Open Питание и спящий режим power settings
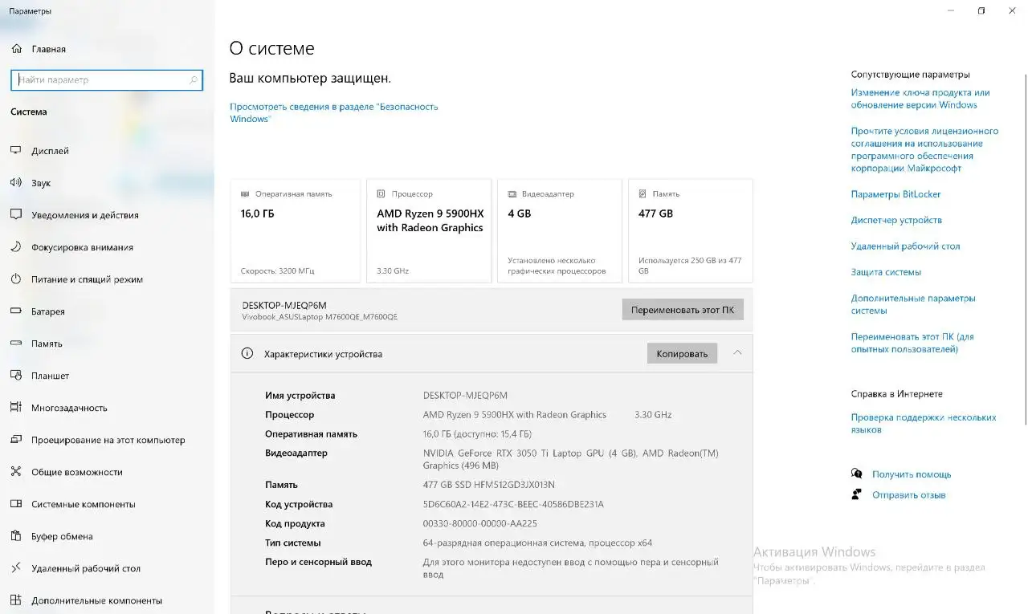Viewport: 1028px width, 614px height. tap(18, 279)
